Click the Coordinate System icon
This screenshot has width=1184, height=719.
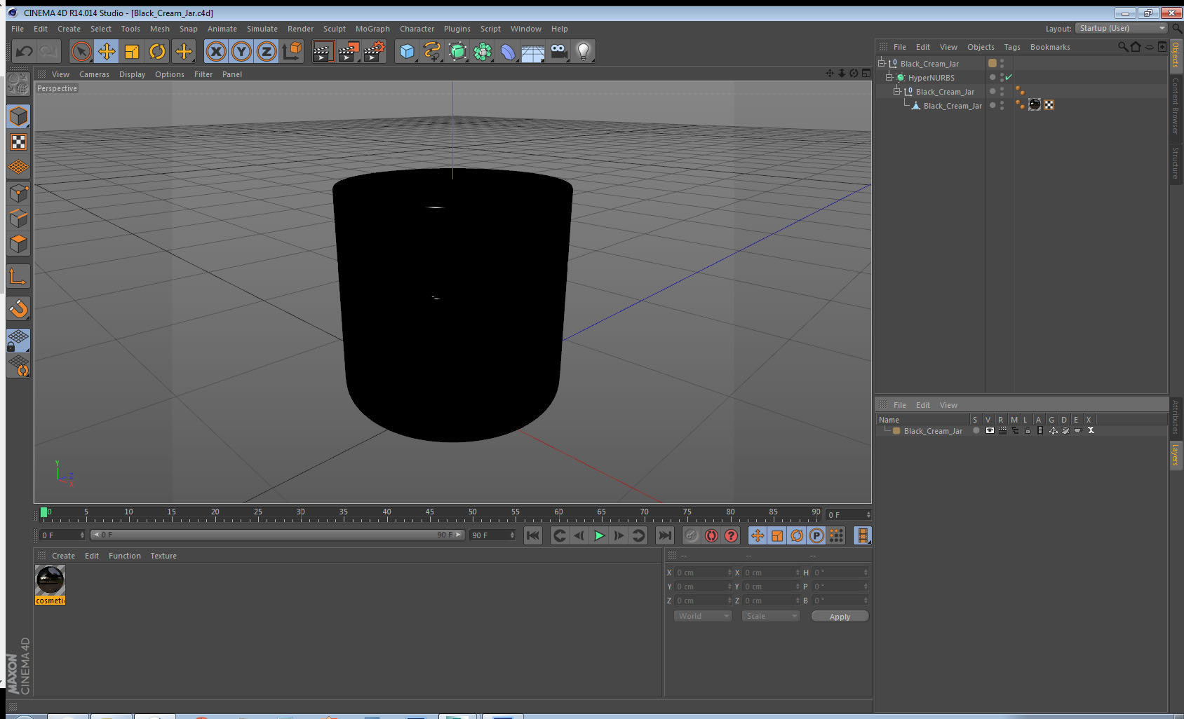click(x=292, y=51)
